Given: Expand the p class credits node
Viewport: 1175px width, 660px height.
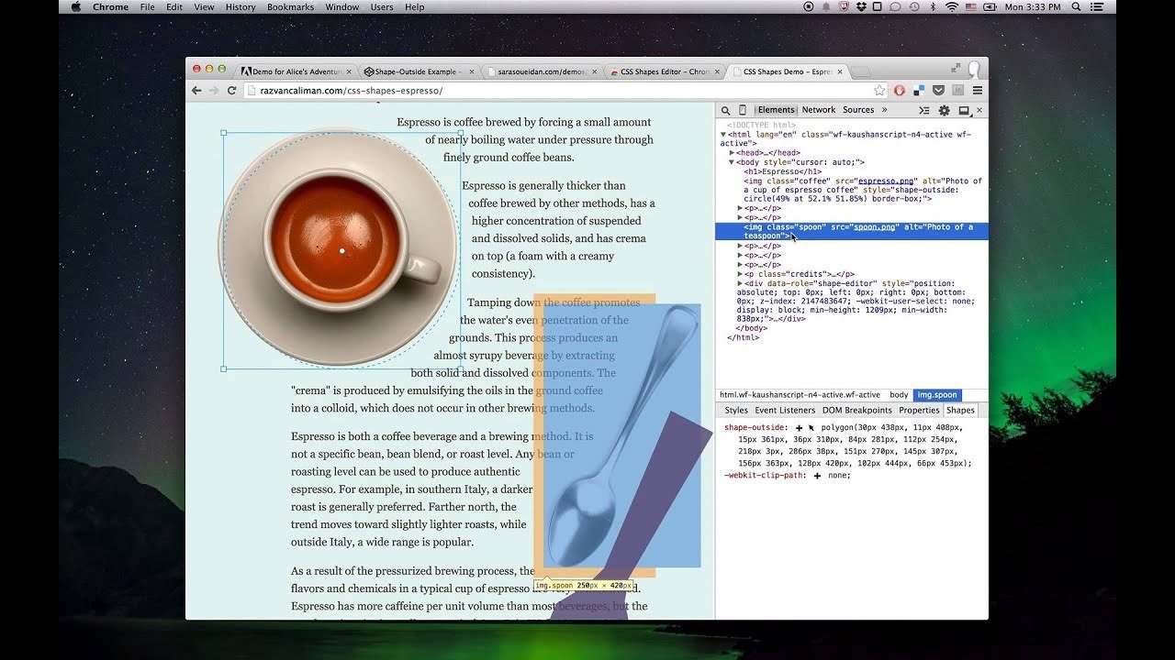Looking at the screenshot, I should 740,274.
